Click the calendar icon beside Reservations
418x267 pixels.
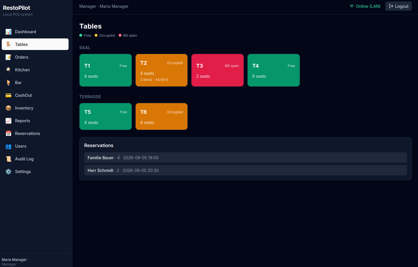click(x=8, y=133)
